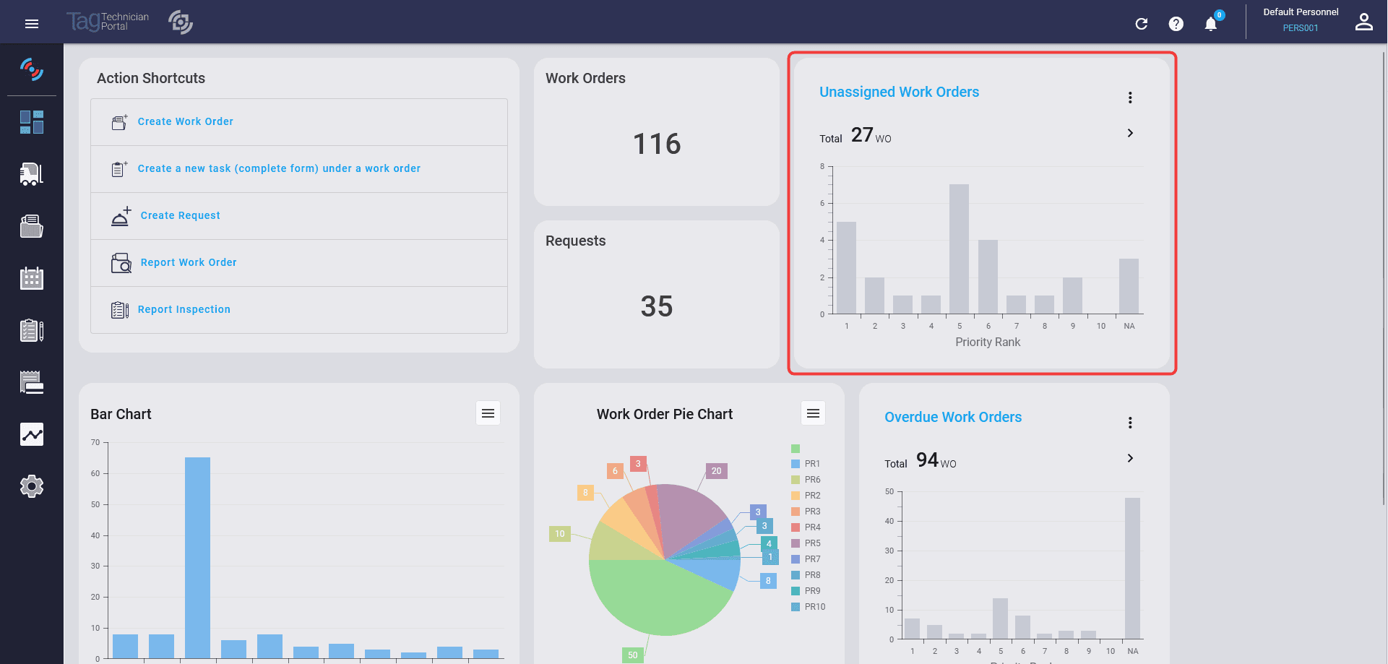1388x664 pixels.
Task: Open the dashboard tiles icon in sidebar
Action: (x=32, y=122)
